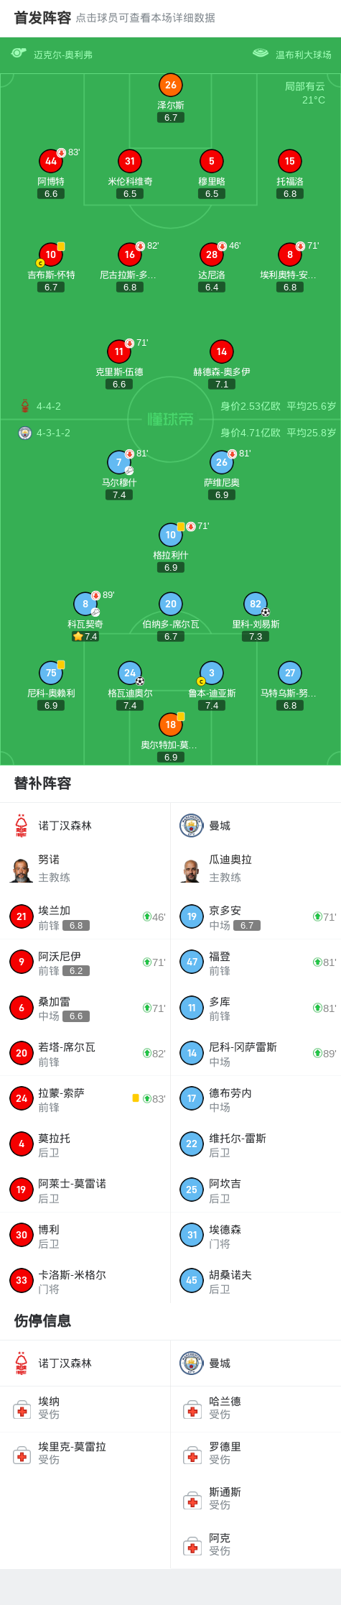Tap Ruben Dias number 3 captain icon

212,673
